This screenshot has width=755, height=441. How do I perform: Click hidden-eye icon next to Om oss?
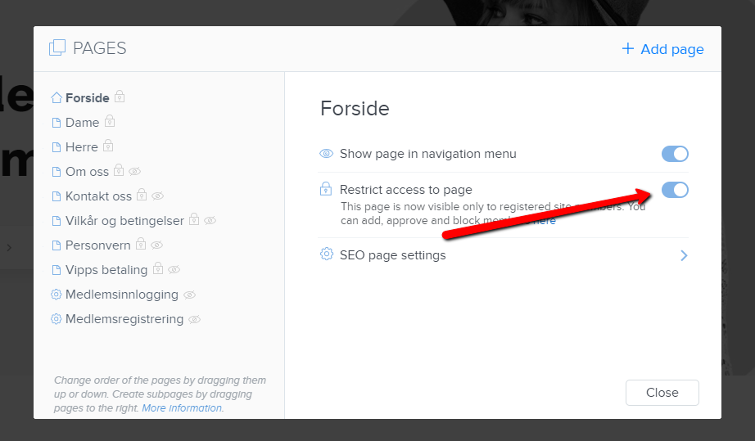tap(135, 171)
